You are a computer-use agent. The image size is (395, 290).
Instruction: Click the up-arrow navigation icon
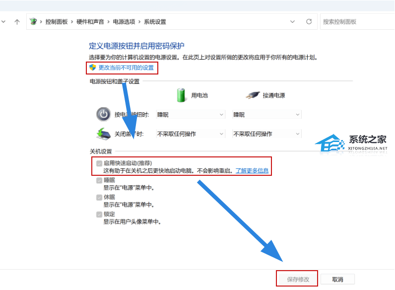pyautogui.click(x=17, y=22)
